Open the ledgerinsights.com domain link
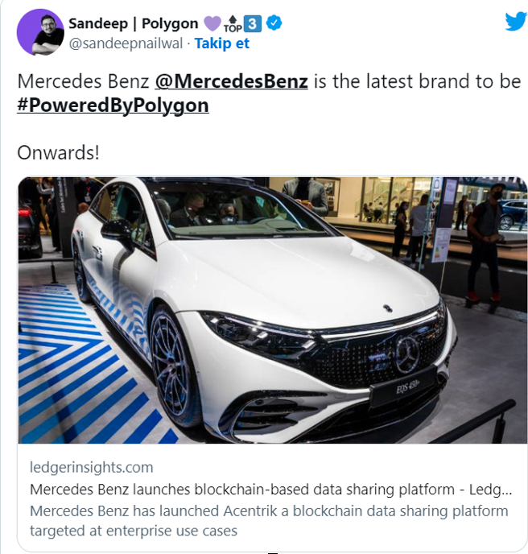The height and width of the screenshot is (554, 528). [92, 467]
